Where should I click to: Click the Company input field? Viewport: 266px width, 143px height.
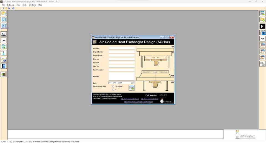(x=121, y=48)
